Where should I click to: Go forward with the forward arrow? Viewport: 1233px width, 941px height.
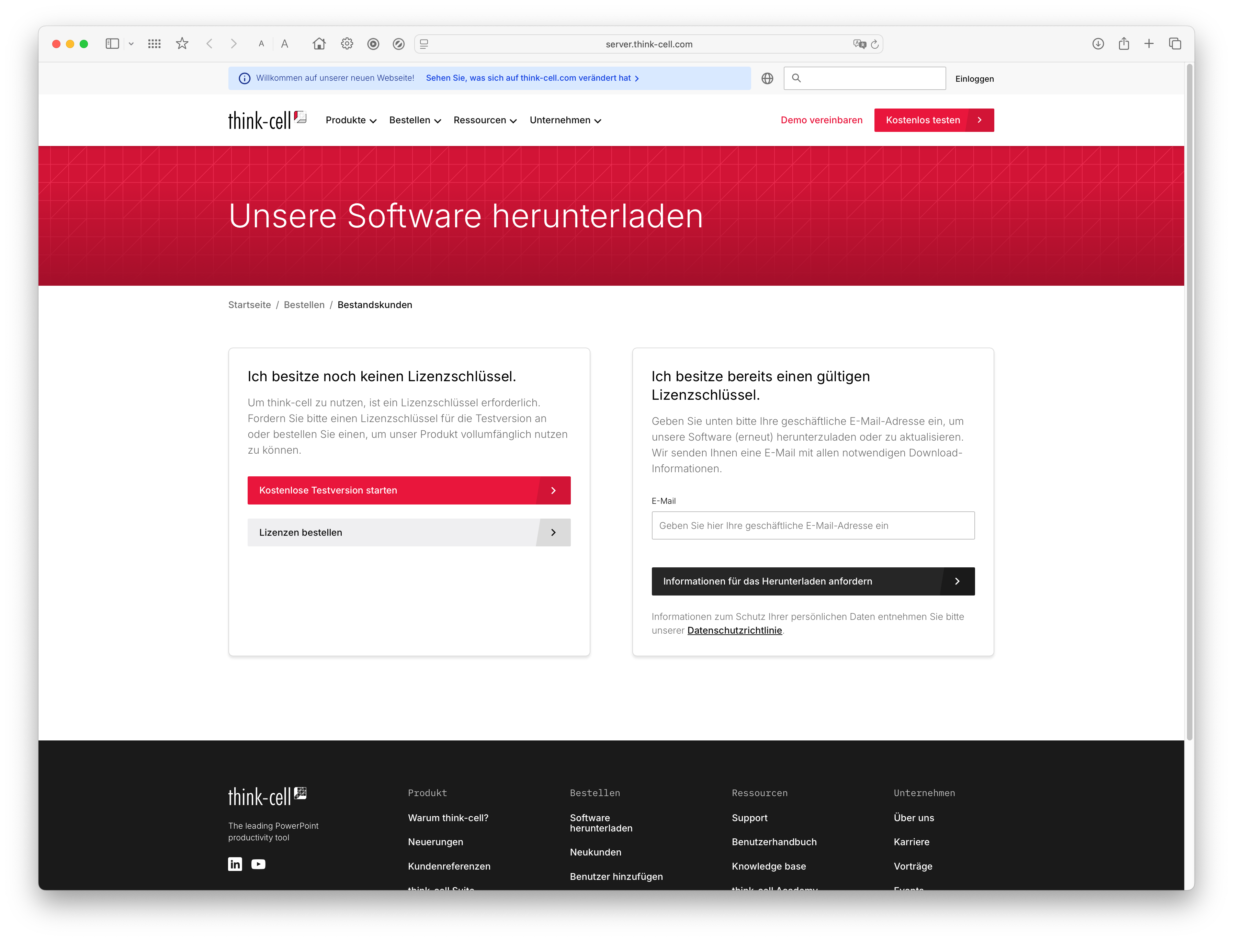234,44
